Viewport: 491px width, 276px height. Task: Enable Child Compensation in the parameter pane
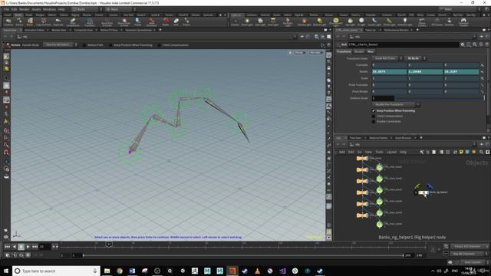374,116
